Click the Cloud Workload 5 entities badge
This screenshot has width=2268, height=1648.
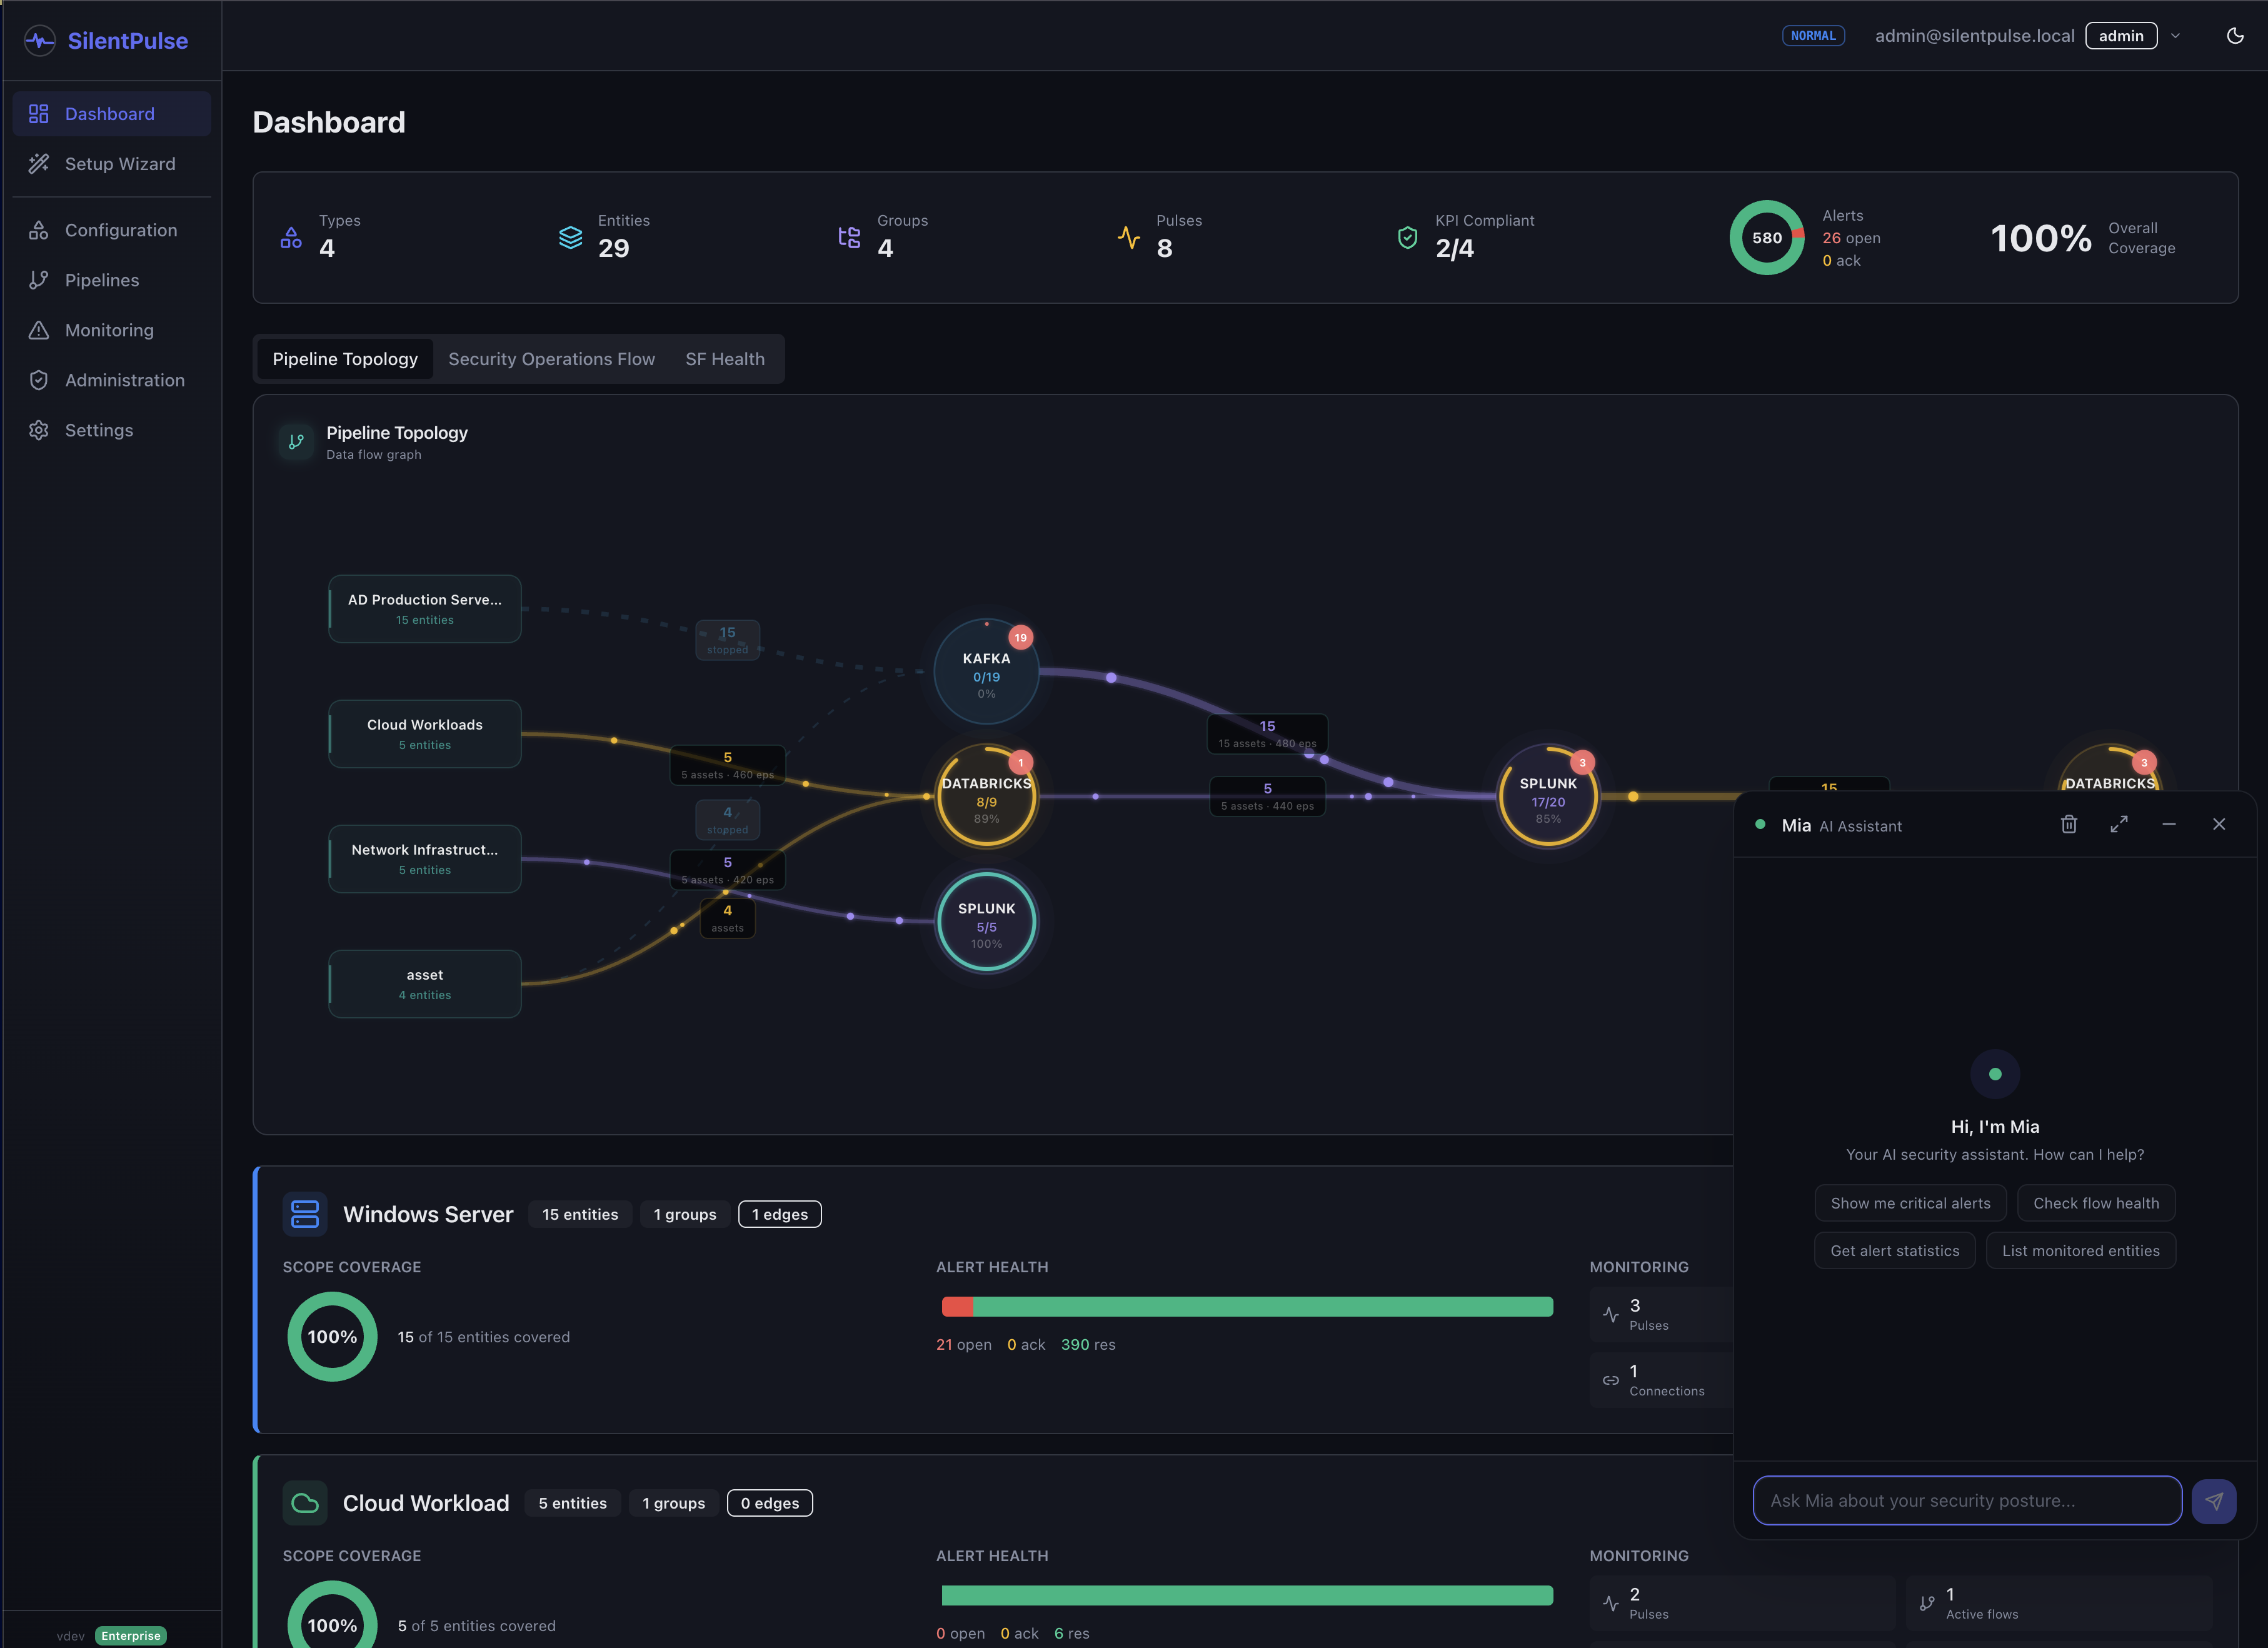(573, 1503)
